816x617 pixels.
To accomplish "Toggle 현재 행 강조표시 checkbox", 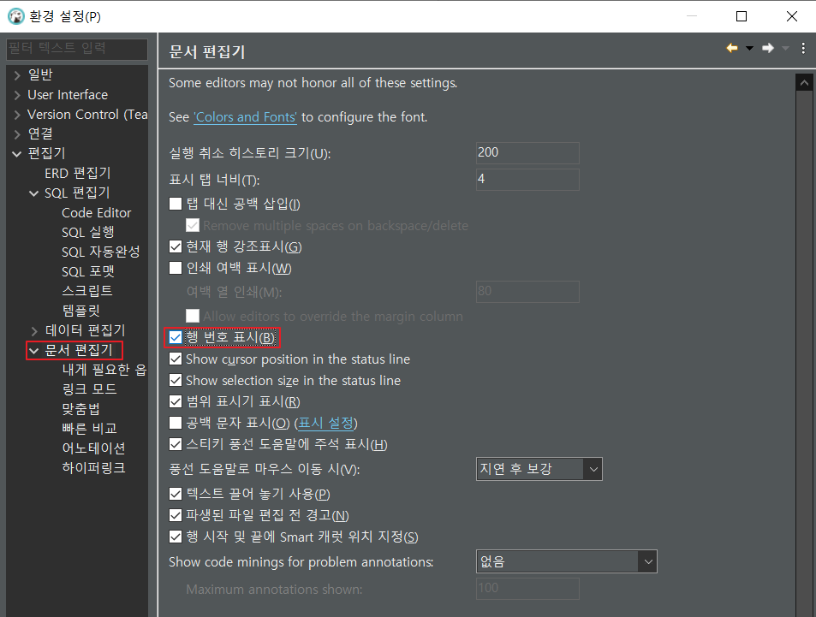I will 176,246.
